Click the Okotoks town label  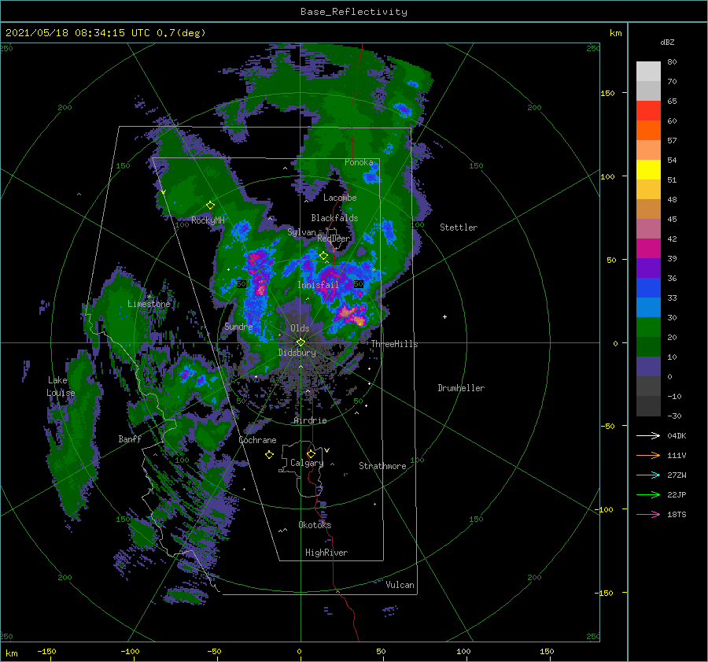click(315, 525)
